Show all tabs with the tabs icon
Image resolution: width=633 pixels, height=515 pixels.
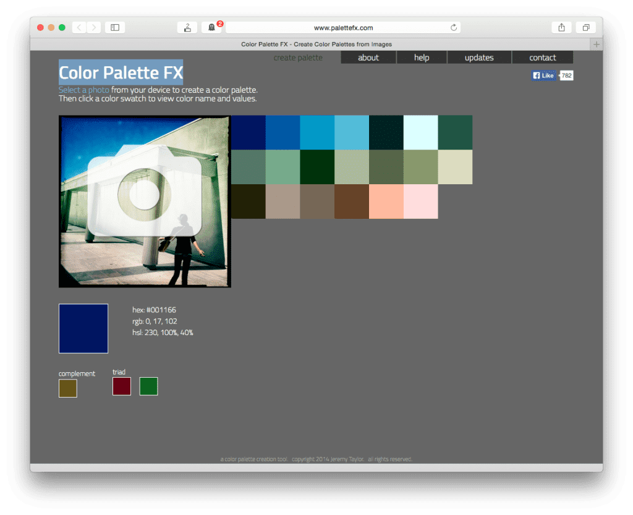click(586, 27)
